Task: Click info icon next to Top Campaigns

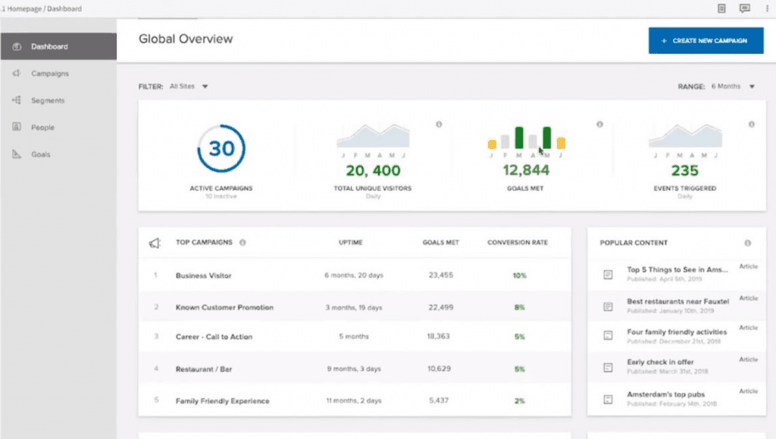Action: point(242,243)
